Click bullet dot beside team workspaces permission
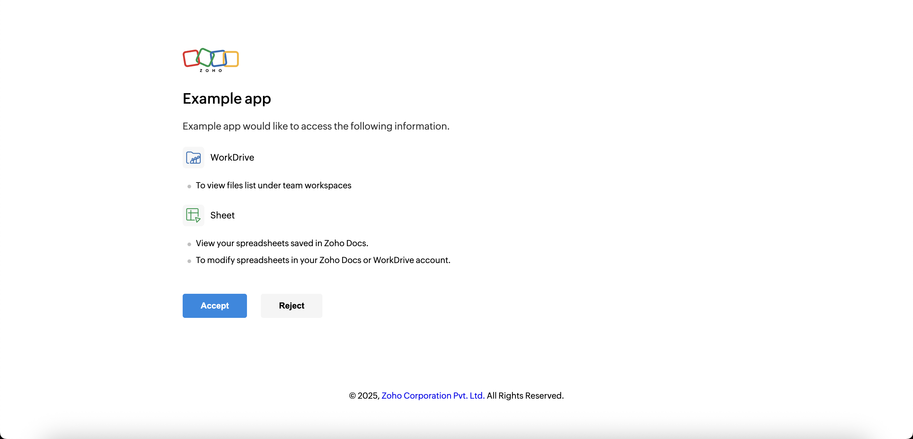The height and width of the screenshot is (439, 913). (x=189, y=187)
